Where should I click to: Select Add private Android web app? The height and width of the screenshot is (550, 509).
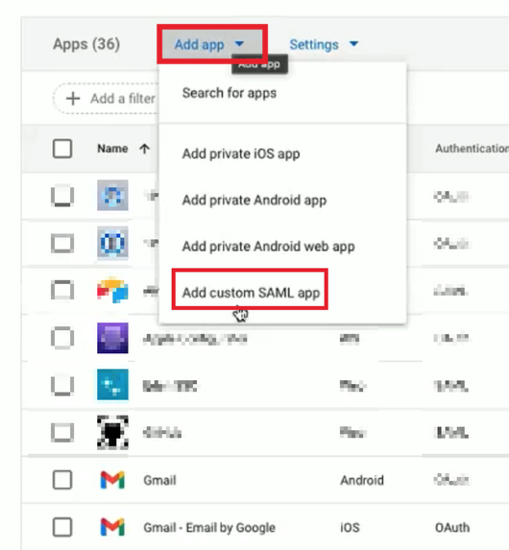pos(268,247)
